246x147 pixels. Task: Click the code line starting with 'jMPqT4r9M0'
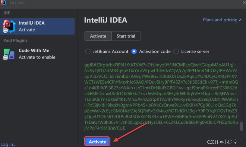click(105, 128)
